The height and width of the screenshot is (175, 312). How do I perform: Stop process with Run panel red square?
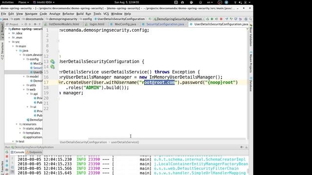click(7, 157)
